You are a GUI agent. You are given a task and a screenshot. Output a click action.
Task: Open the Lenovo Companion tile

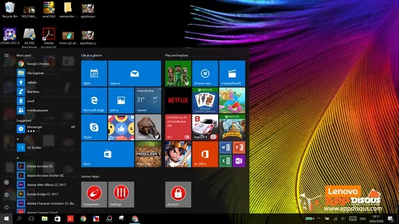coord(94,195)
